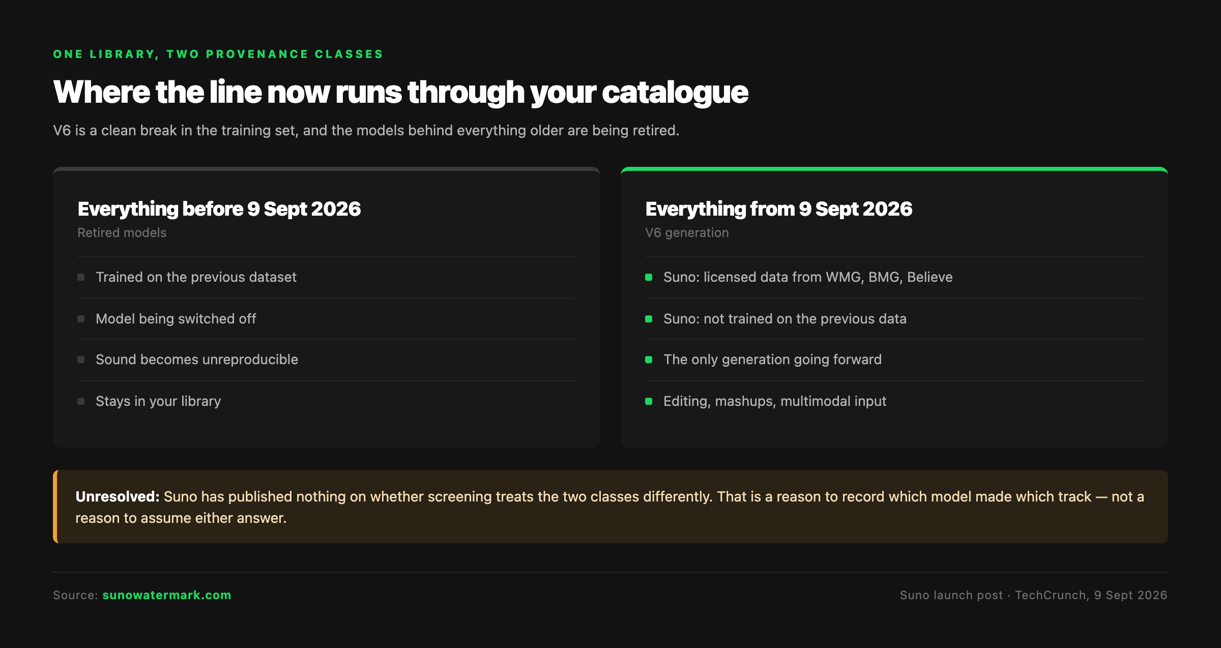Image resolution: width=1221 pixels, height=648 pixels.
Task: Click 'Stays in your library' row
Action: pyautogui.click(x=327, y=401)
